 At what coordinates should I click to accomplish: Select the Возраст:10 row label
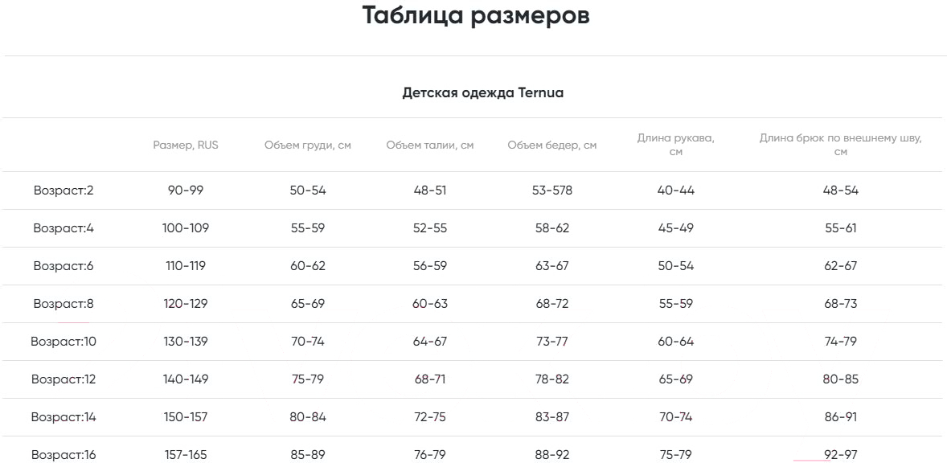pos(64,342)
